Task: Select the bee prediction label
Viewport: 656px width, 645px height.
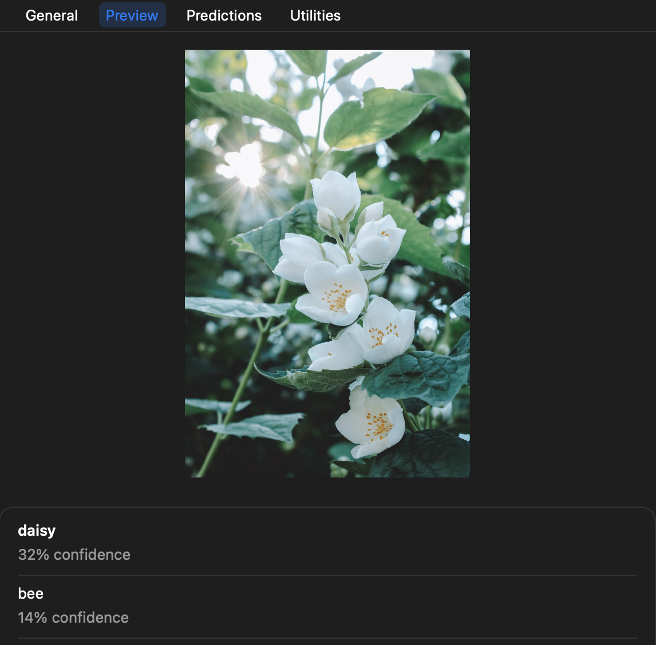Action: coord(30,593)
